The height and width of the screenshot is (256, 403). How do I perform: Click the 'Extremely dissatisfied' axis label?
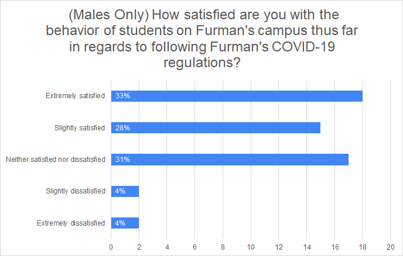point(72,223)
